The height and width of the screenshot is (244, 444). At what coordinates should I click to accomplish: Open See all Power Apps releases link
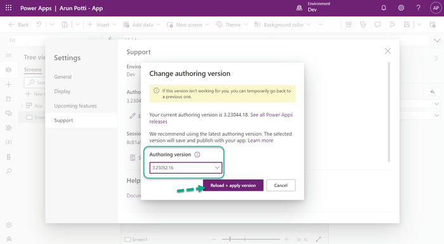click(221, 118)
